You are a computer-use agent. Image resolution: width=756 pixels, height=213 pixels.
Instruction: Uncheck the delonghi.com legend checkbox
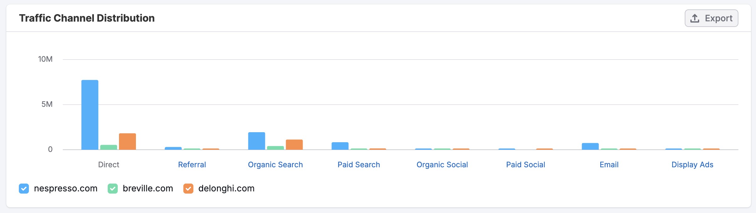[x=188, y=189]
